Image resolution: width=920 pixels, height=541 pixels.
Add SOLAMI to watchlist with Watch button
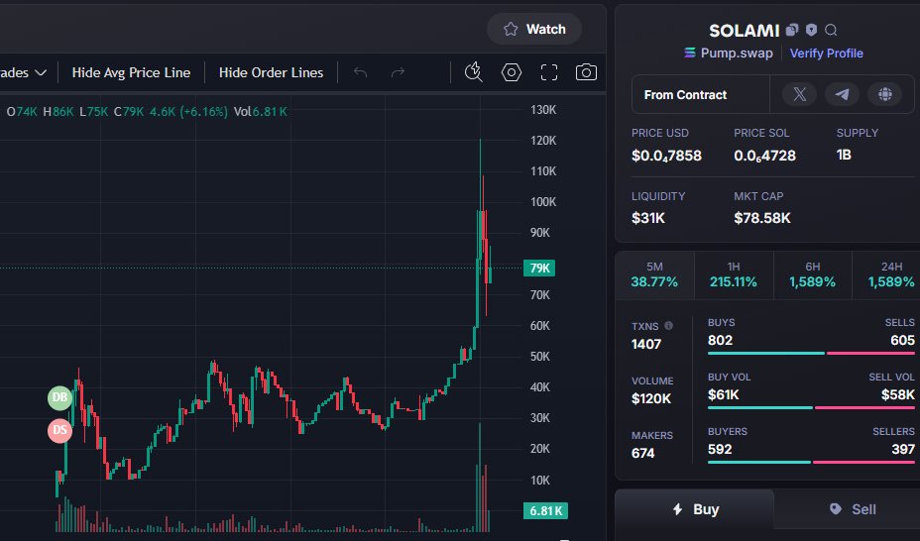point(534,29)
